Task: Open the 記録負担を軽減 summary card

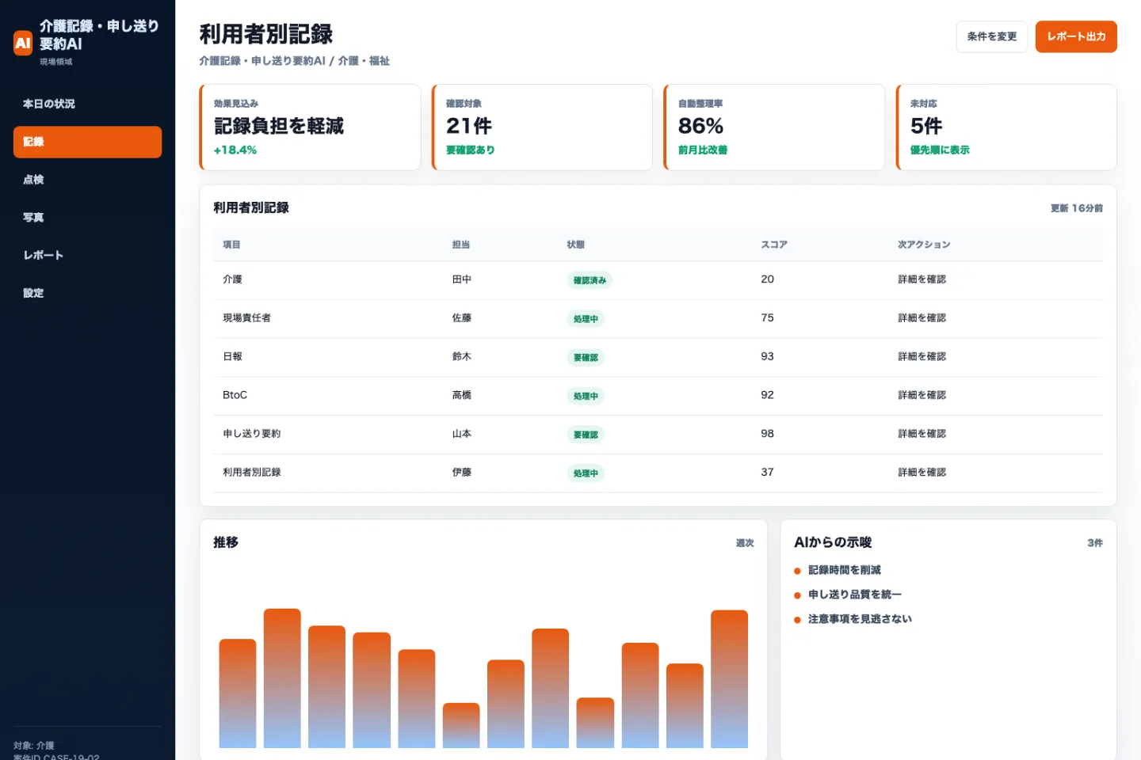Action: tap(310, 127)
